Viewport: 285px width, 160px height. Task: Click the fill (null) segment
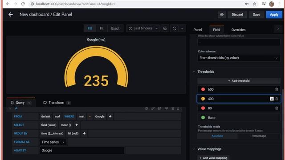pos(73,133)
